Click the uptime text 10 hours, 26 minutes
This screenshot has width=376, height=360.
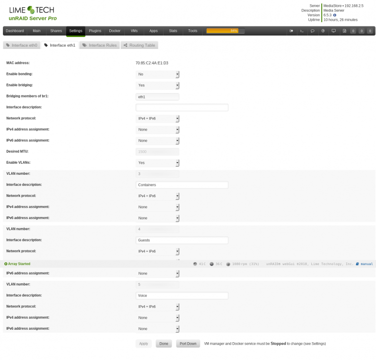(341, 20)
